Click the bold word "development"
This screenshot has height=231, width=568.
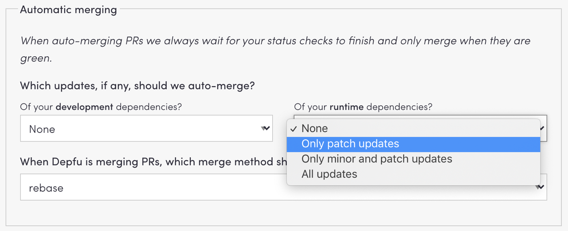tap(84, 107)
